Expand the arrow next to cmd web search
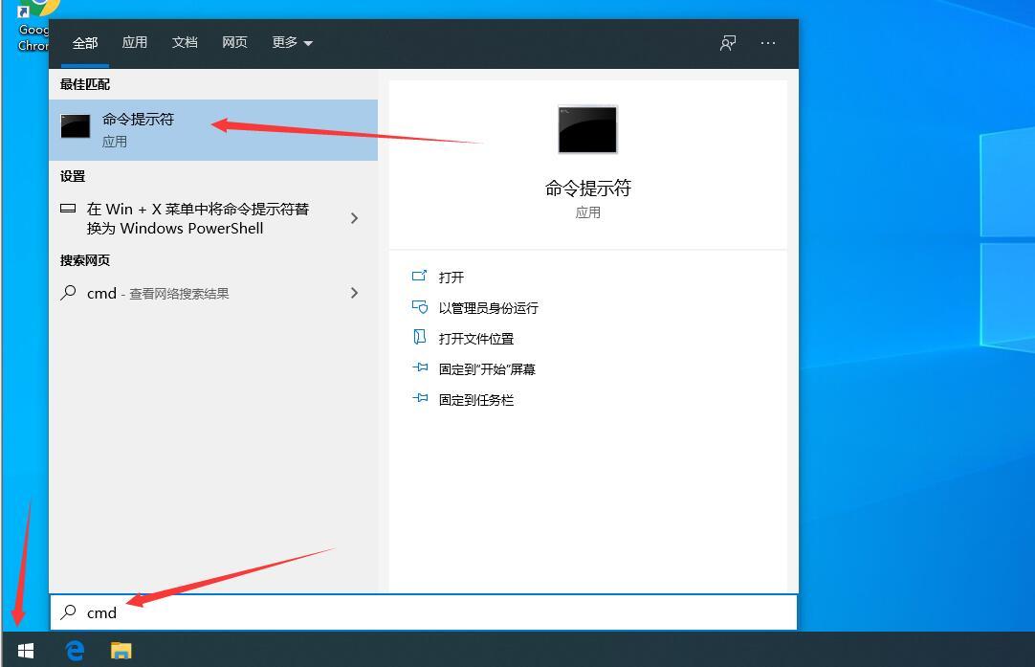Screen dimensions: 1035x667 (355, 293)
